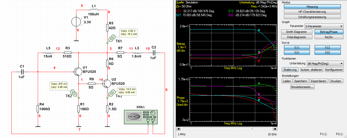This screenshot has width=347, height=138.
Task: Toggle the S12 curve
Action: (328, 47)
